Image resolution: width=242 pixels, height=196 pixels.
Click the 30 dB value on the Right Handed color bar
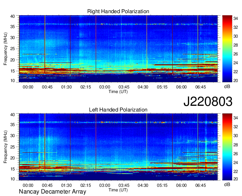(236, 36)
